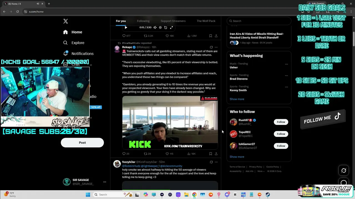
Task: Reload the page in Chrome
Action: [x=17, y=12]
